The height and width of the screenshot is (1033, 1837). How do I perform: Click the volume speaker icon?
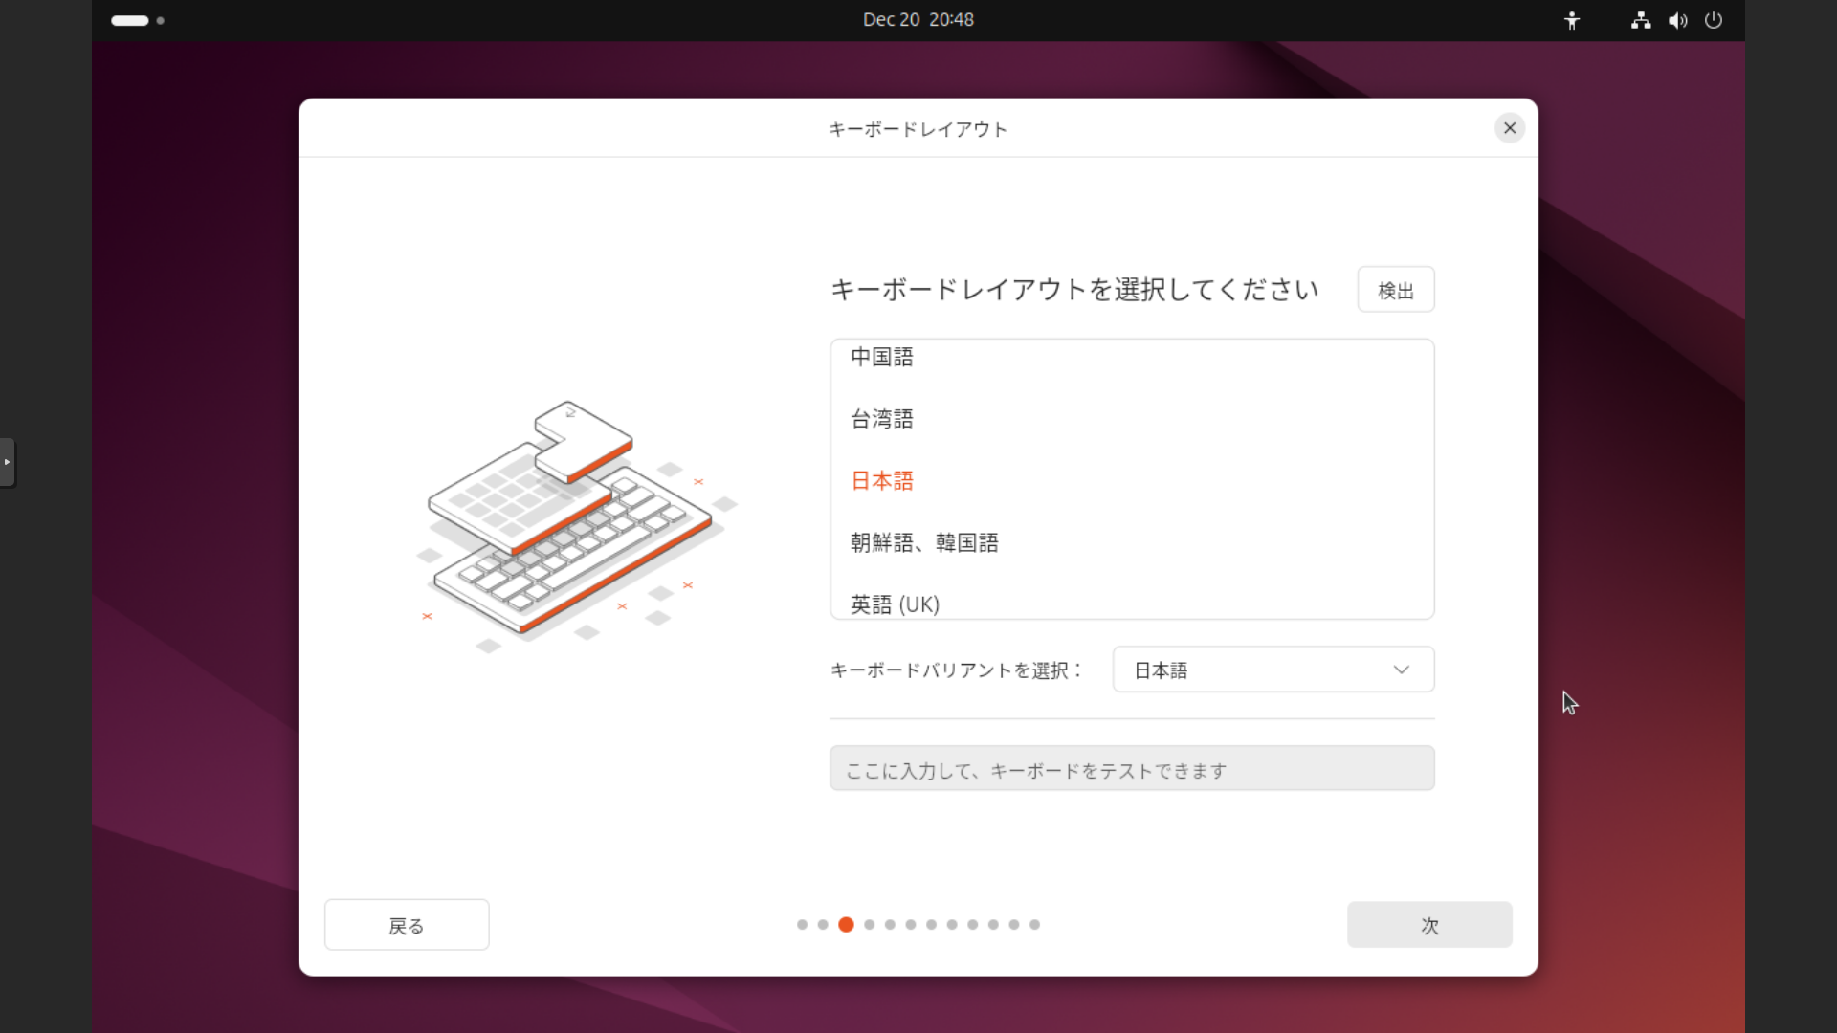[x=1677, y=20]
